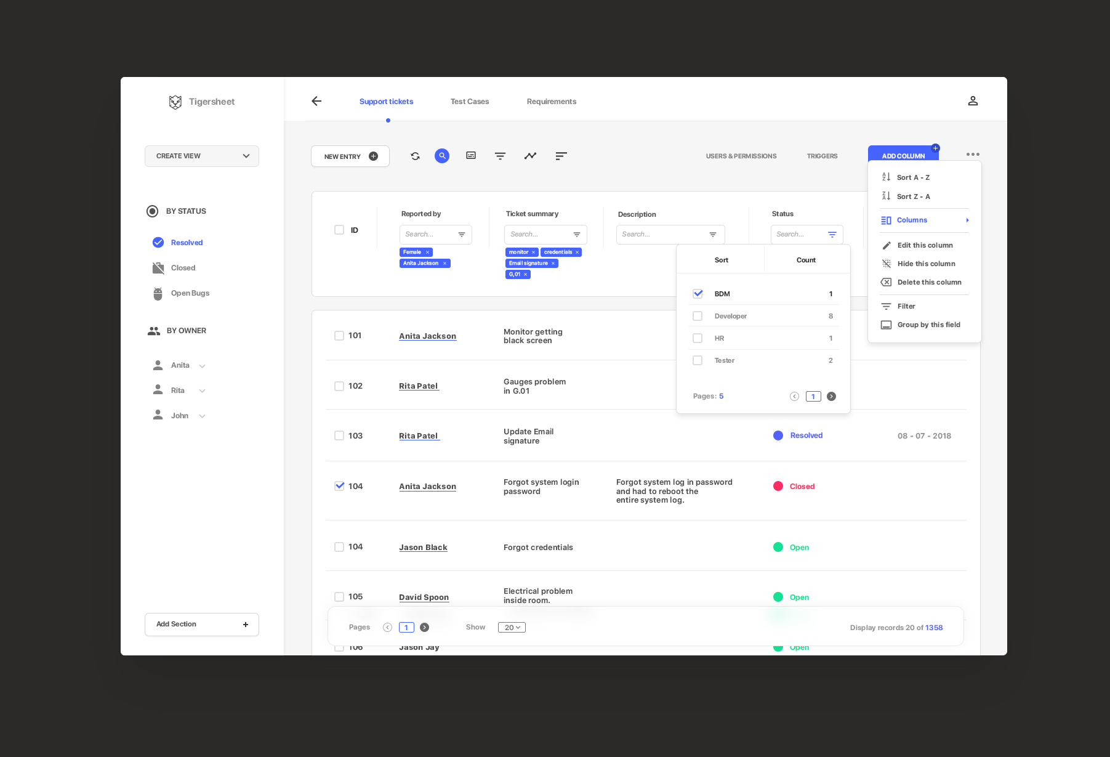
Task: Click filter icon in Status search box
Action: [x=832, y=235]
